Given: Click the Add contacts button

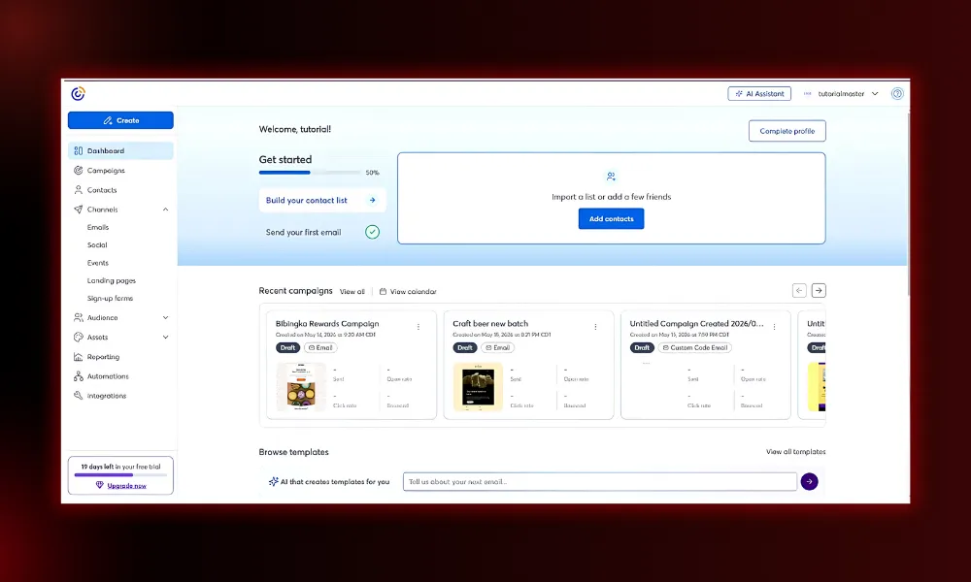Looking at the screenshot, I should click(611, 219).
